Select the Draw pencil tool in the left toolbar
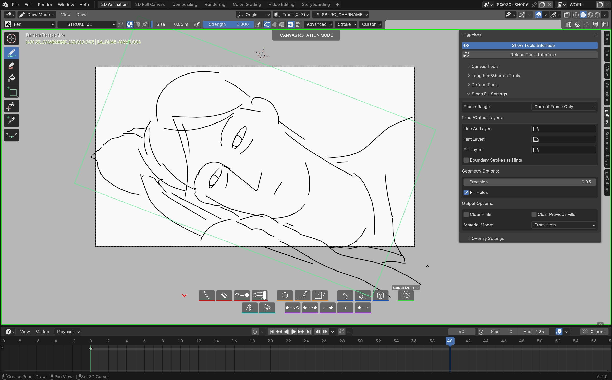Viewport: 612px width, 380px height. pos(11,53)
